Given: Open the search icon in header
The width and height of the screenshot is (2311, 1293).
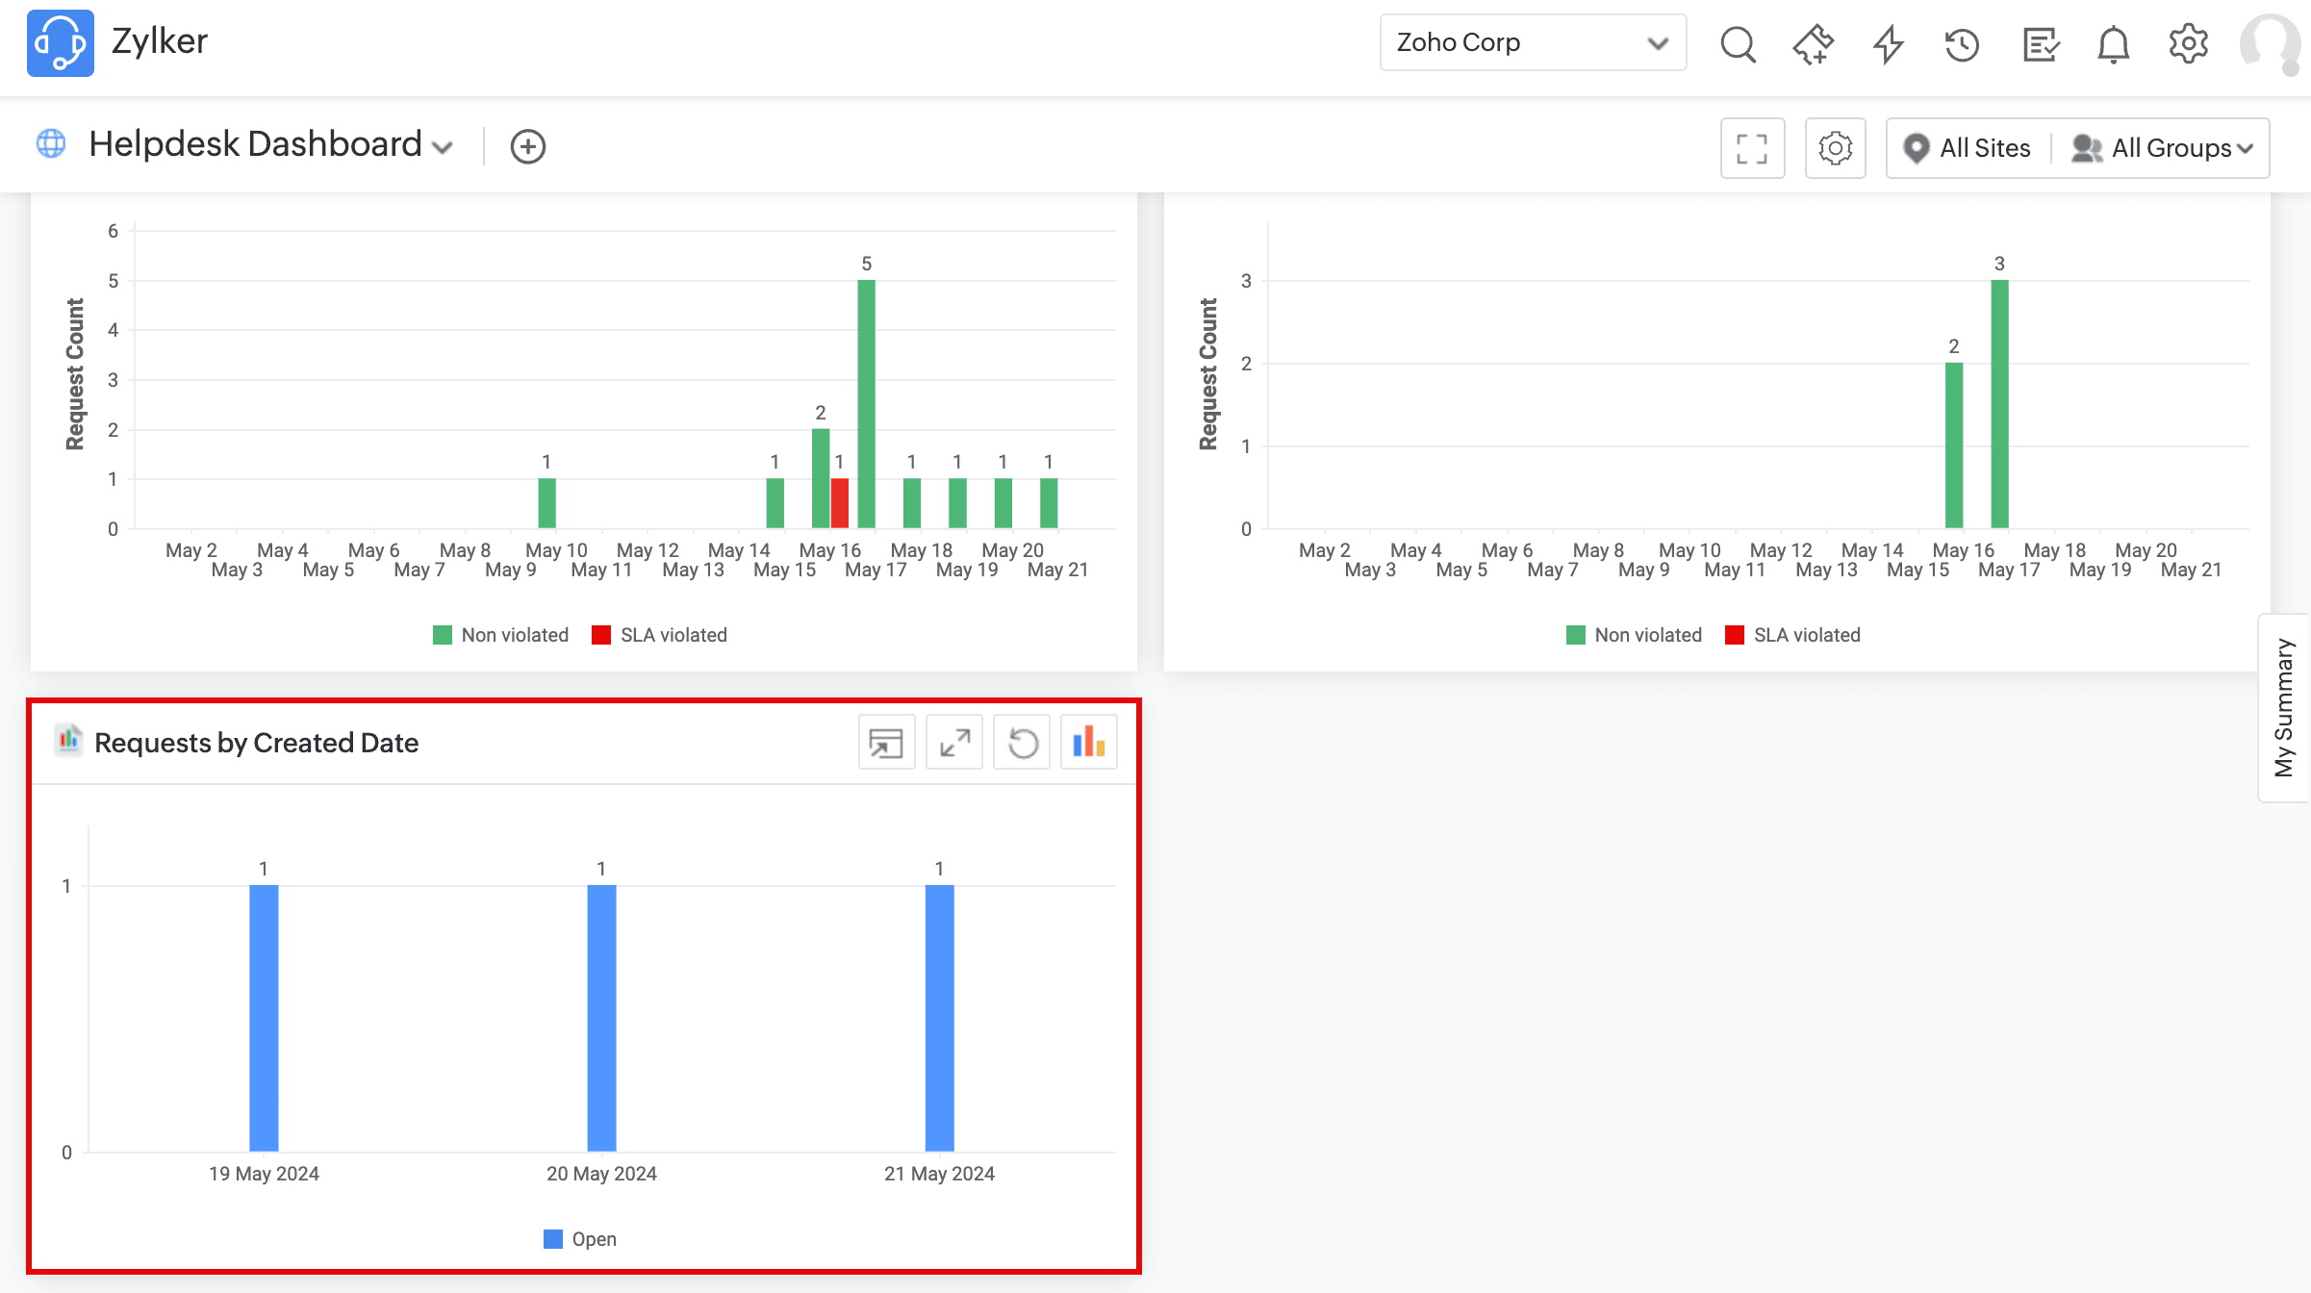Looking at the screenshot, I should tap(1738, 44).
